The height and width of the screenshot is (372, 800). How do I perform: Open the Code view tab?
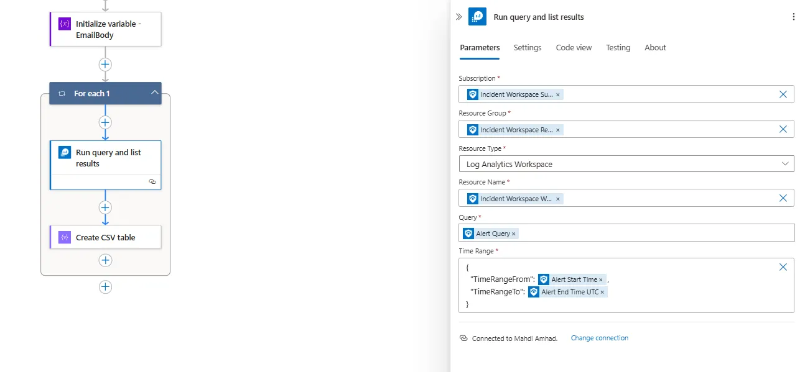(x=574, y=48)
